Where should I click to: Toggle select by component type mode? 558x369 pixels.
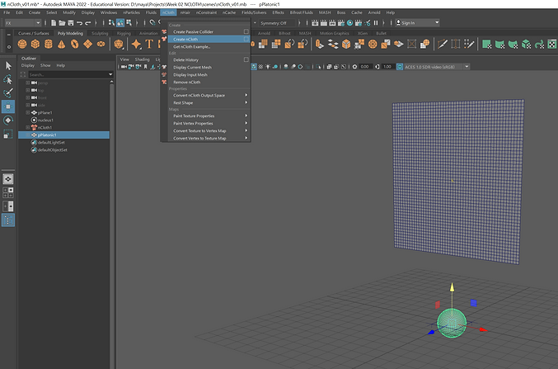129,23
